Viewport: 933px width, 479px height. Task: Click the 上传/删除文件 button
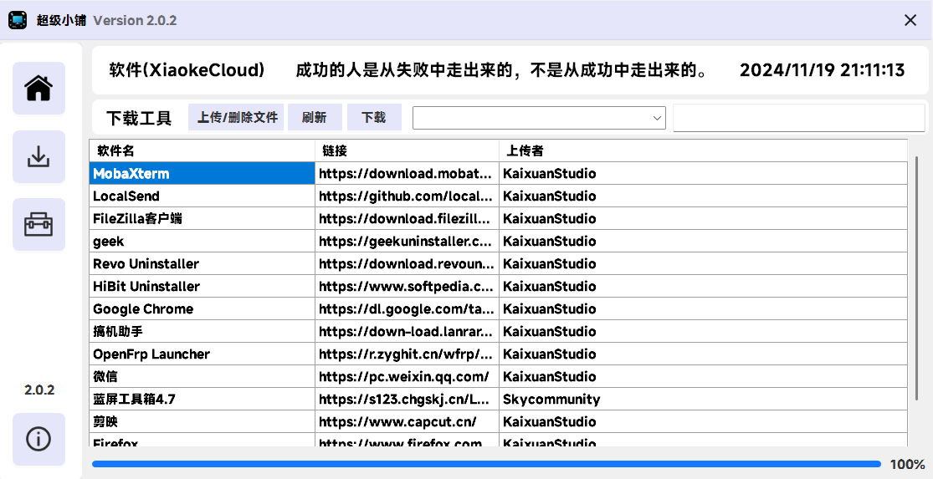(x=238, y=117)
